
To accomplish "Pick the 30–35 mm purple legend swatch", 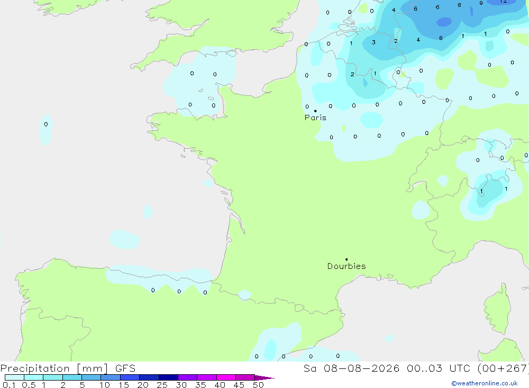I will coord(188,377).
